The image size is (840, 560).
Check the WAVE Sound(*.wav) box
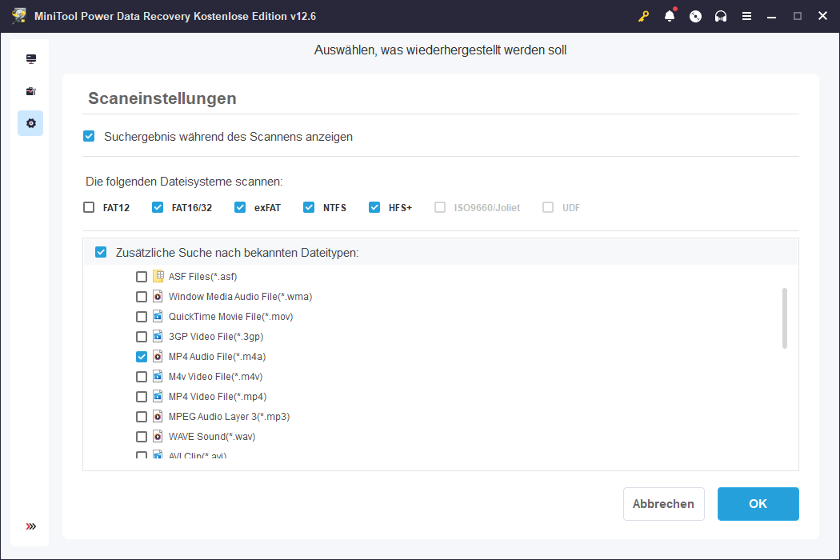click(x=142, y=437)
